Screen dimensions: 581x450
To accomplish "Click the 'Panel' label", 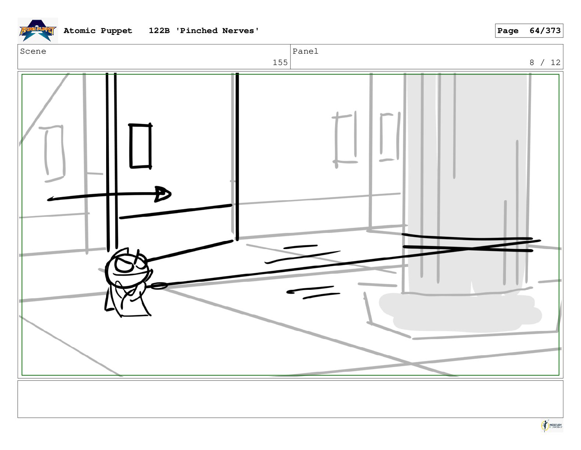I will tap(306, 51).
